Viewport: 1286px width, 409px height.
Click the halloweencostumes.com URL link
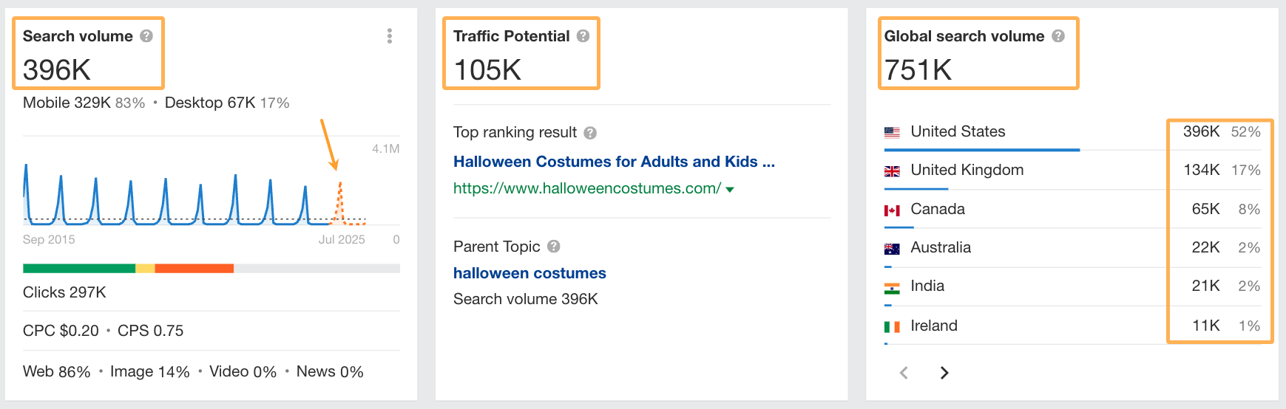pyautogui.click(x=586, y=188)
